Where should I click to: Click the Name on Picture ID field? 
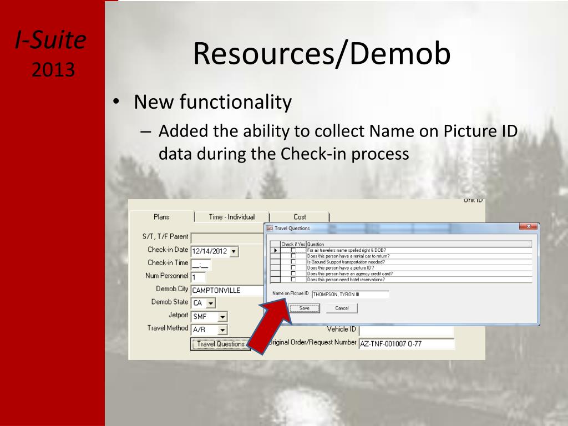pyautogui.click(x=351, y=295)
